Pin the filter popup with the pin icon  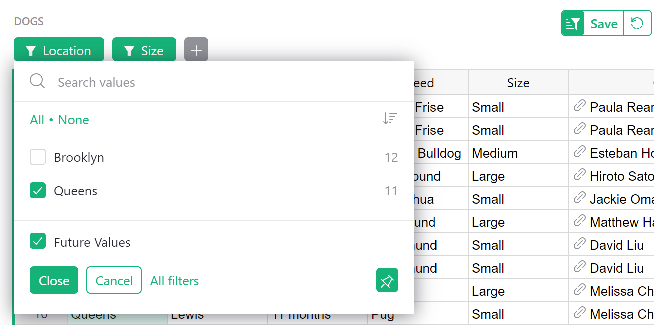387,280
